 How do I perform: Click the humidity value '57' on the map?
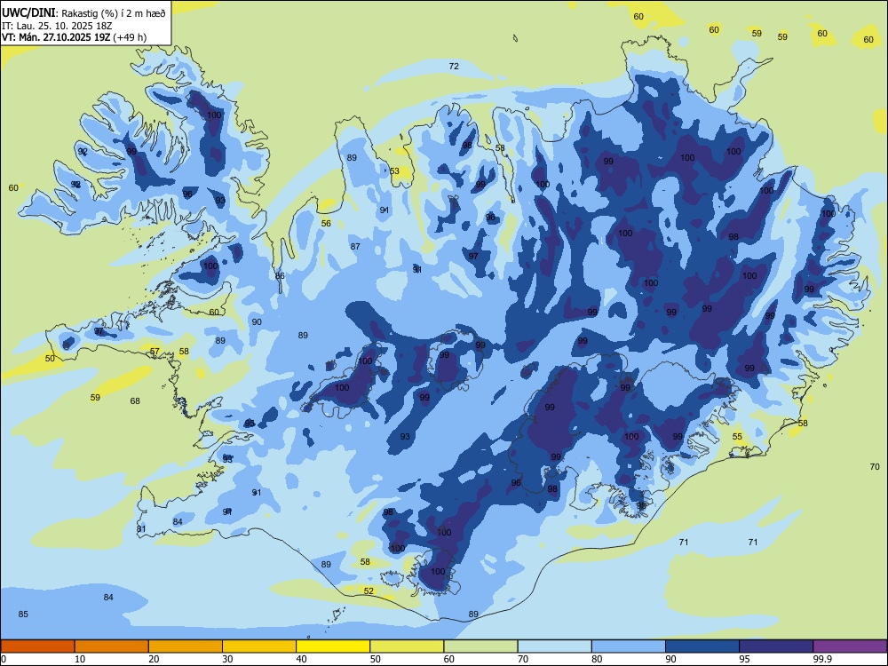point(155,352)
